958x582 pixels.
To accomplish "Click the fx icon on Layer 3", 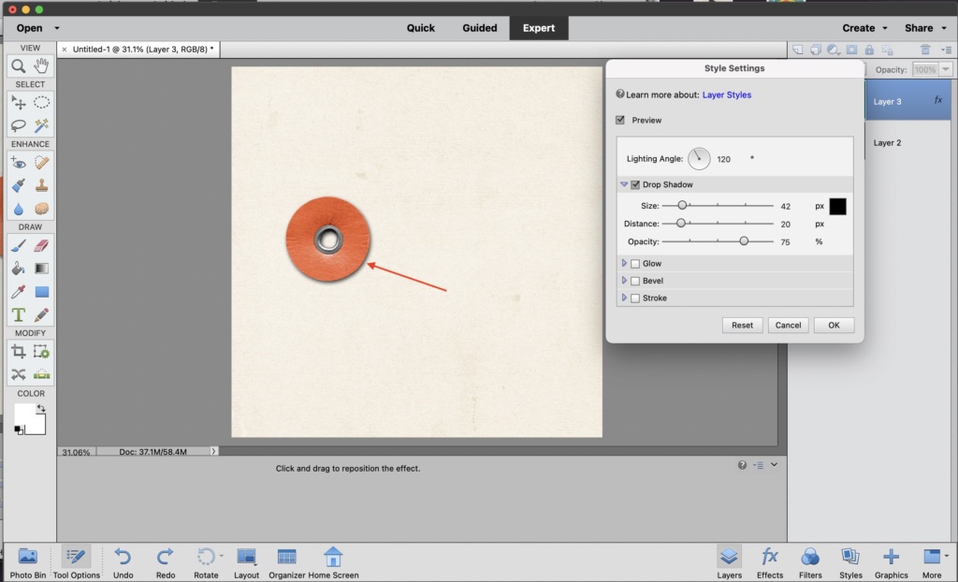I will (x=937, y=100).
